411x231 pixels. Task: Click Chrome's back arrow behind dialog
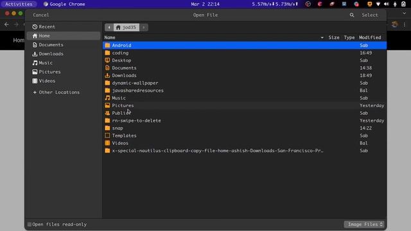click(x=6, y=24)
